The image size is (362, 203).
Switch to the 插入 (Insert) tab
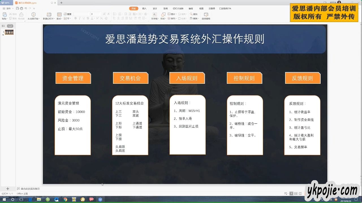pyautogui.click(x=144, y=8)
